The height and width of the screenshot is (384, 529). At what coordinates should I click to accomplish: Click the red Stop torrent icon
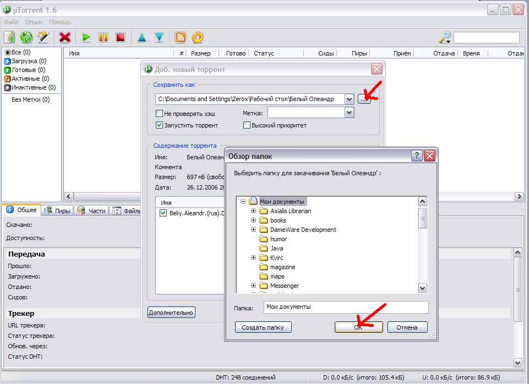[121, 37]
